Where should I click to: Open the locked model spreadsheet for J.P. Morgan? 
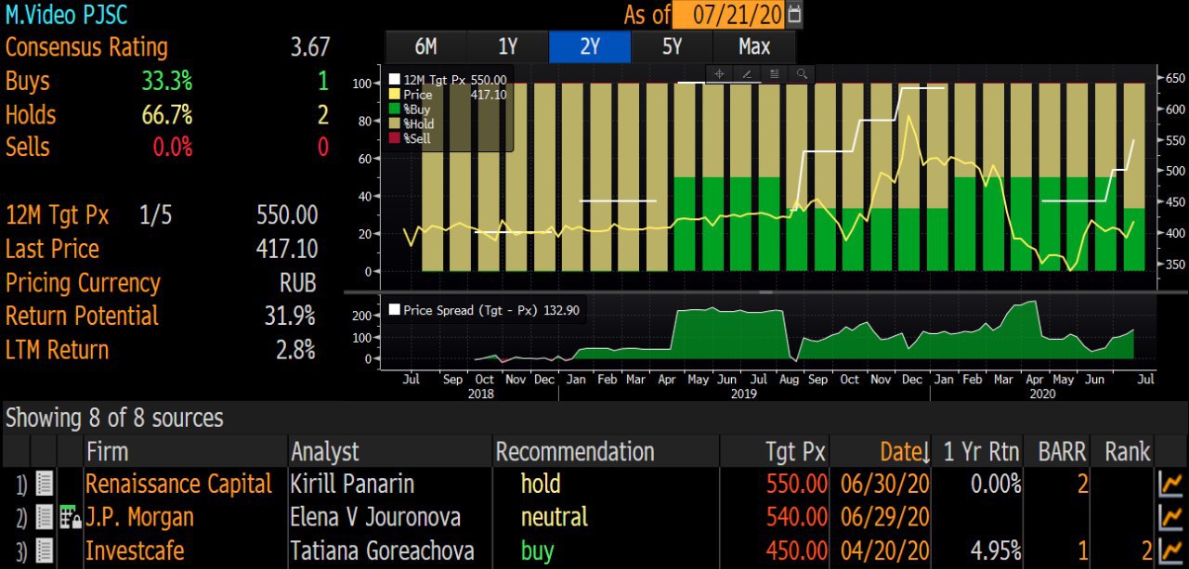coord(69,518)
